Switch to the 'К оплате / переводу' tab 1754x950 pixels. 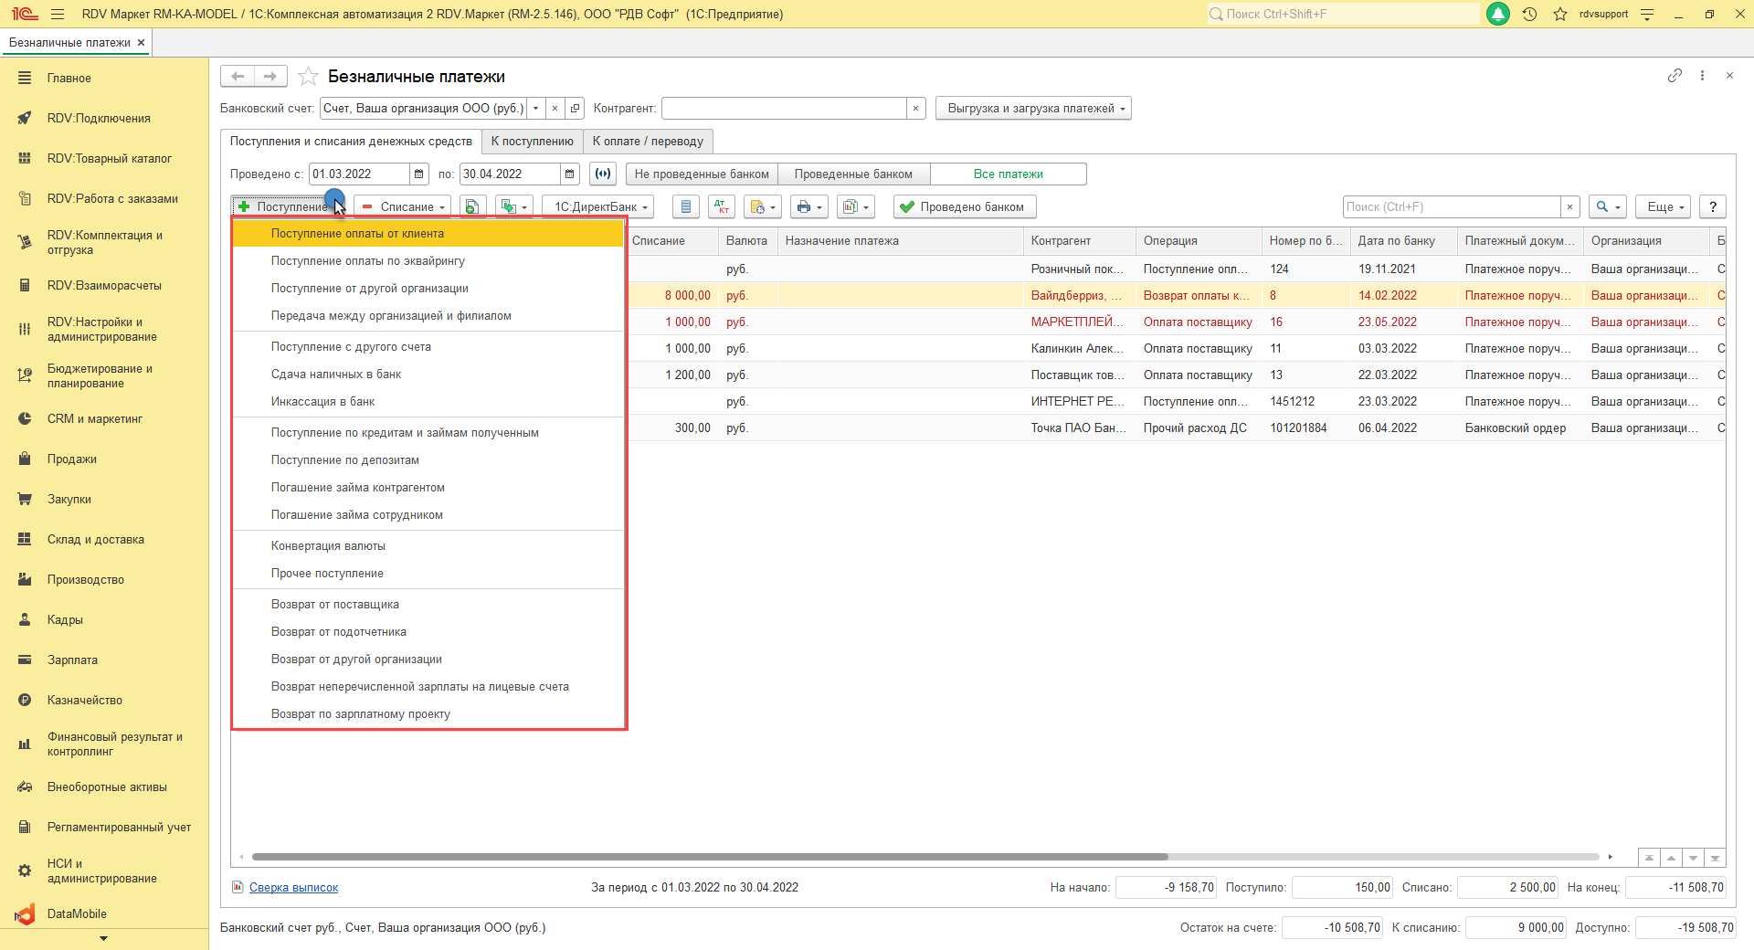(x=647, y=142)
